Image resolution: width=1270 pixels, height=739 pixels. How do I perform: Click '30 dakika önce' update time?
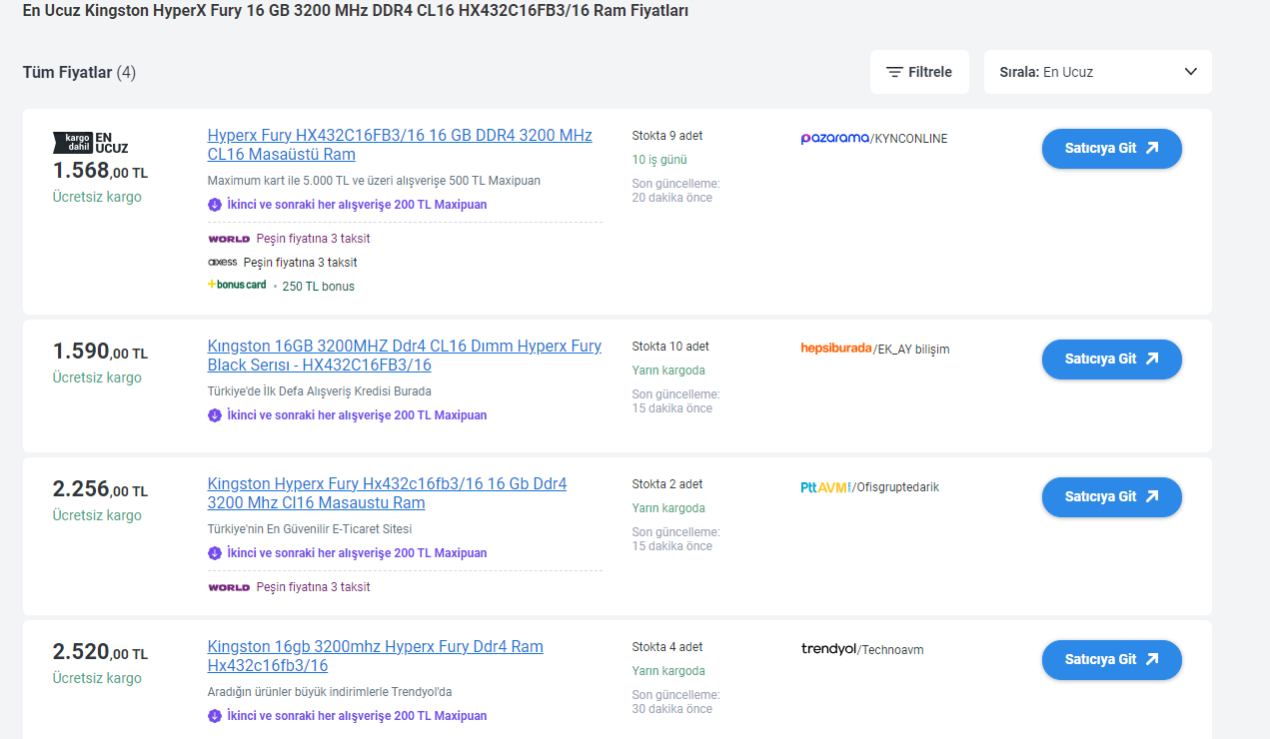672,709
